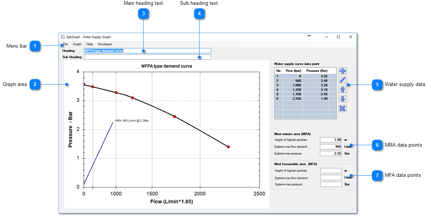This screenshot has height=217, width=427.
Task: Click MFA systems max pressure field
Action: pyautogui.click(x=331, y=184)
